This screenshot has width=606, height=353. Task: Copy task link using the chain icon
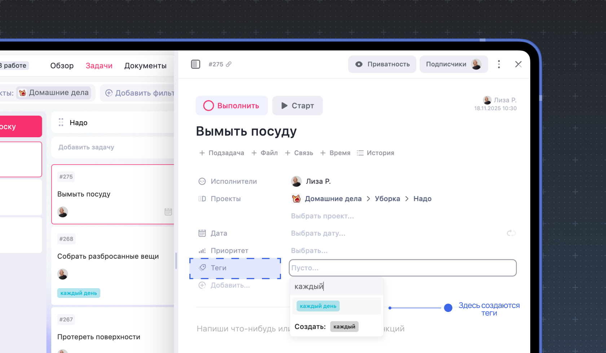point(229,64)
